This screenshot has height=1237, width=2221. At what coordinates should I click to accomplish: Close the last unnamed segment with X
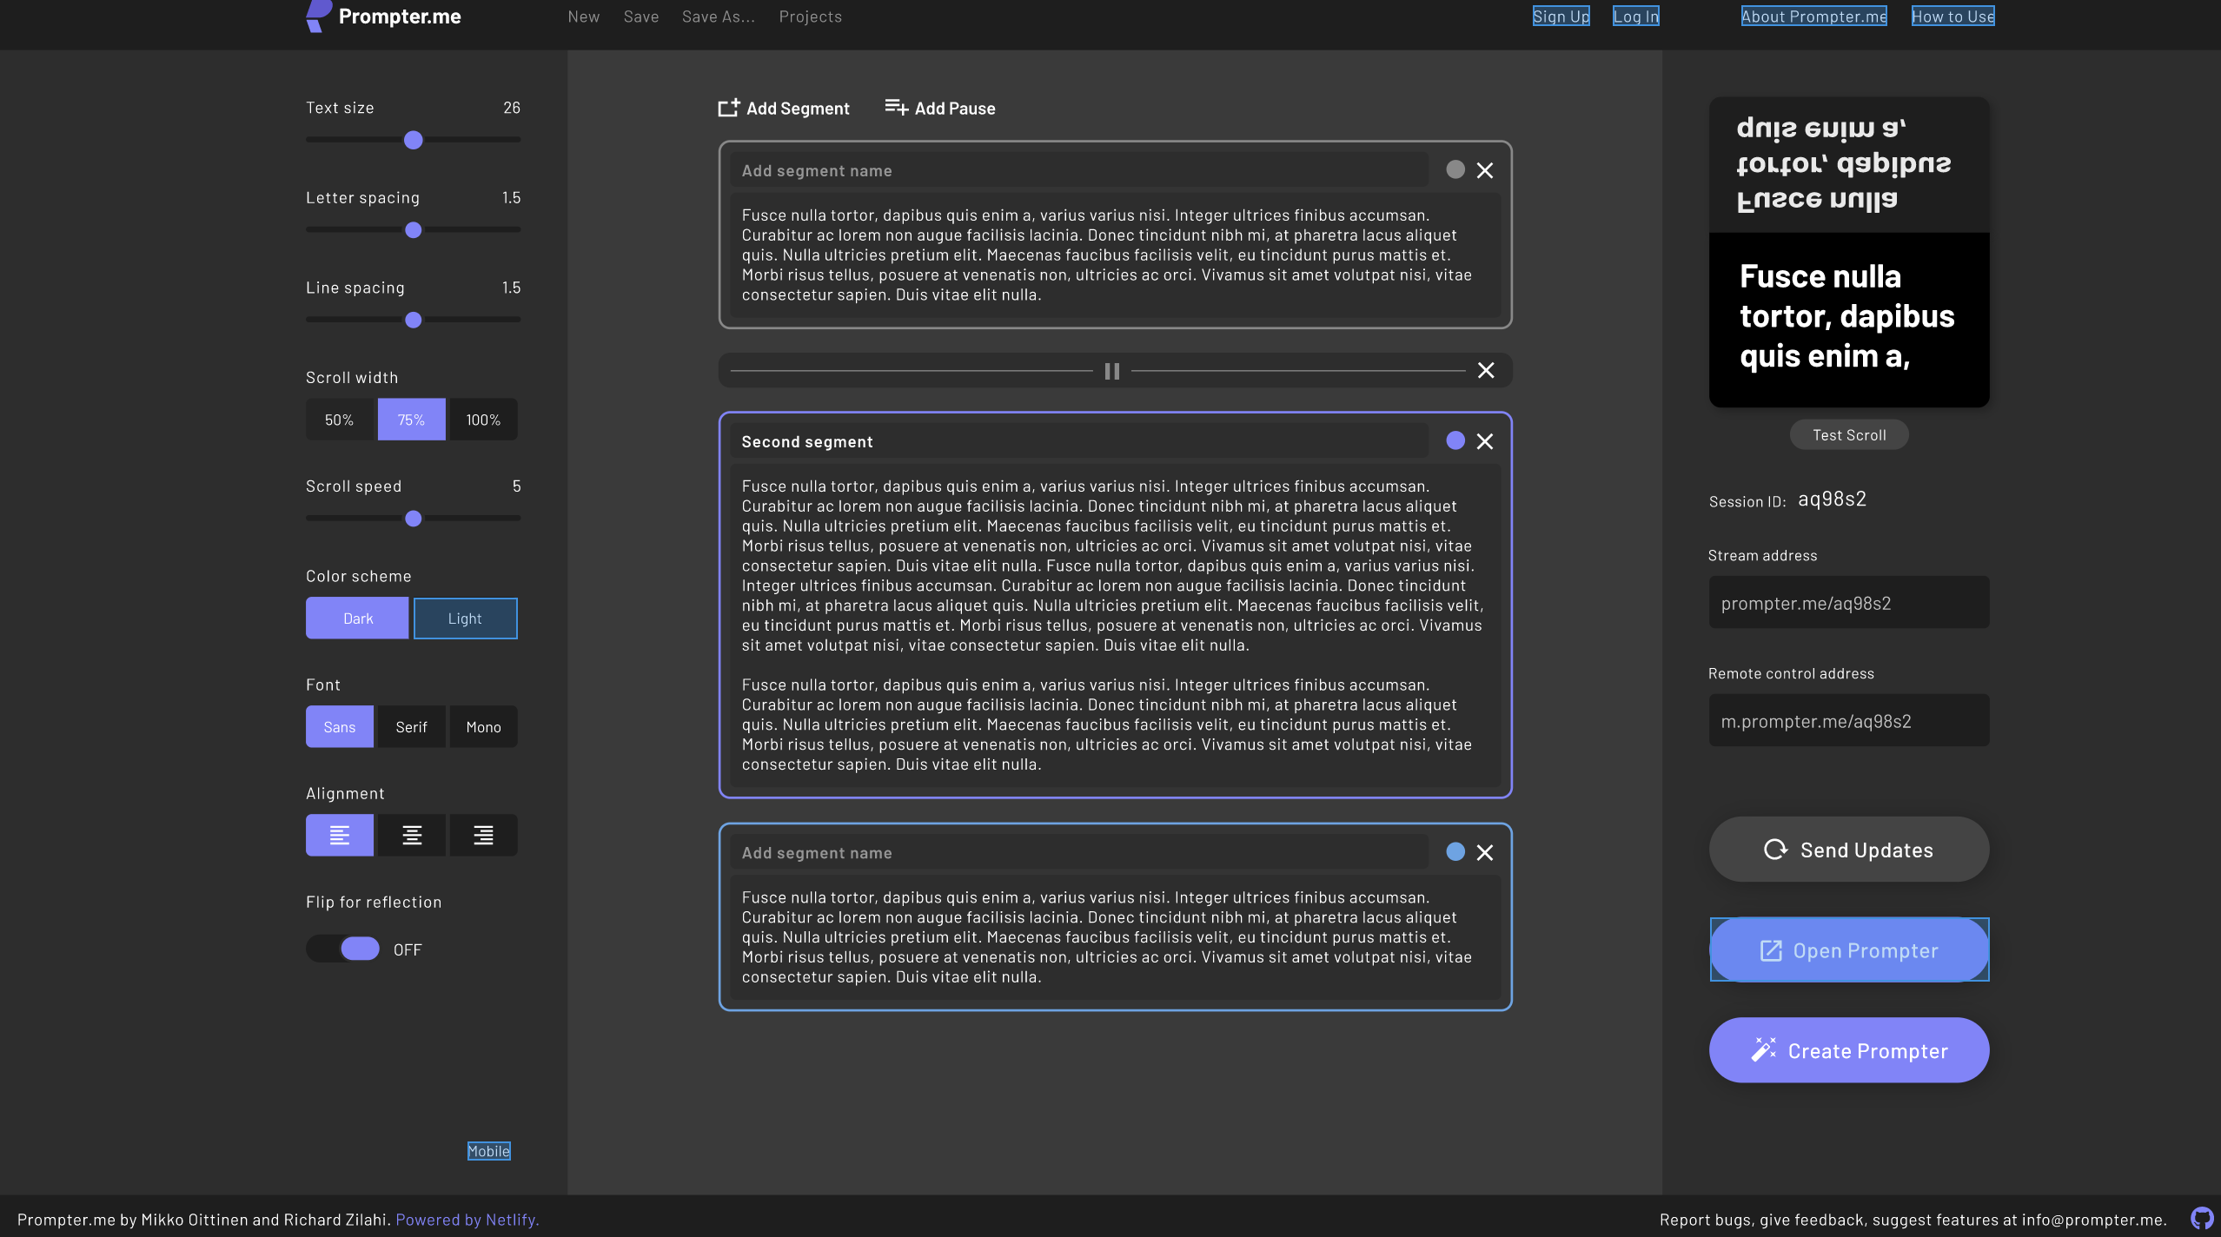1485,853
